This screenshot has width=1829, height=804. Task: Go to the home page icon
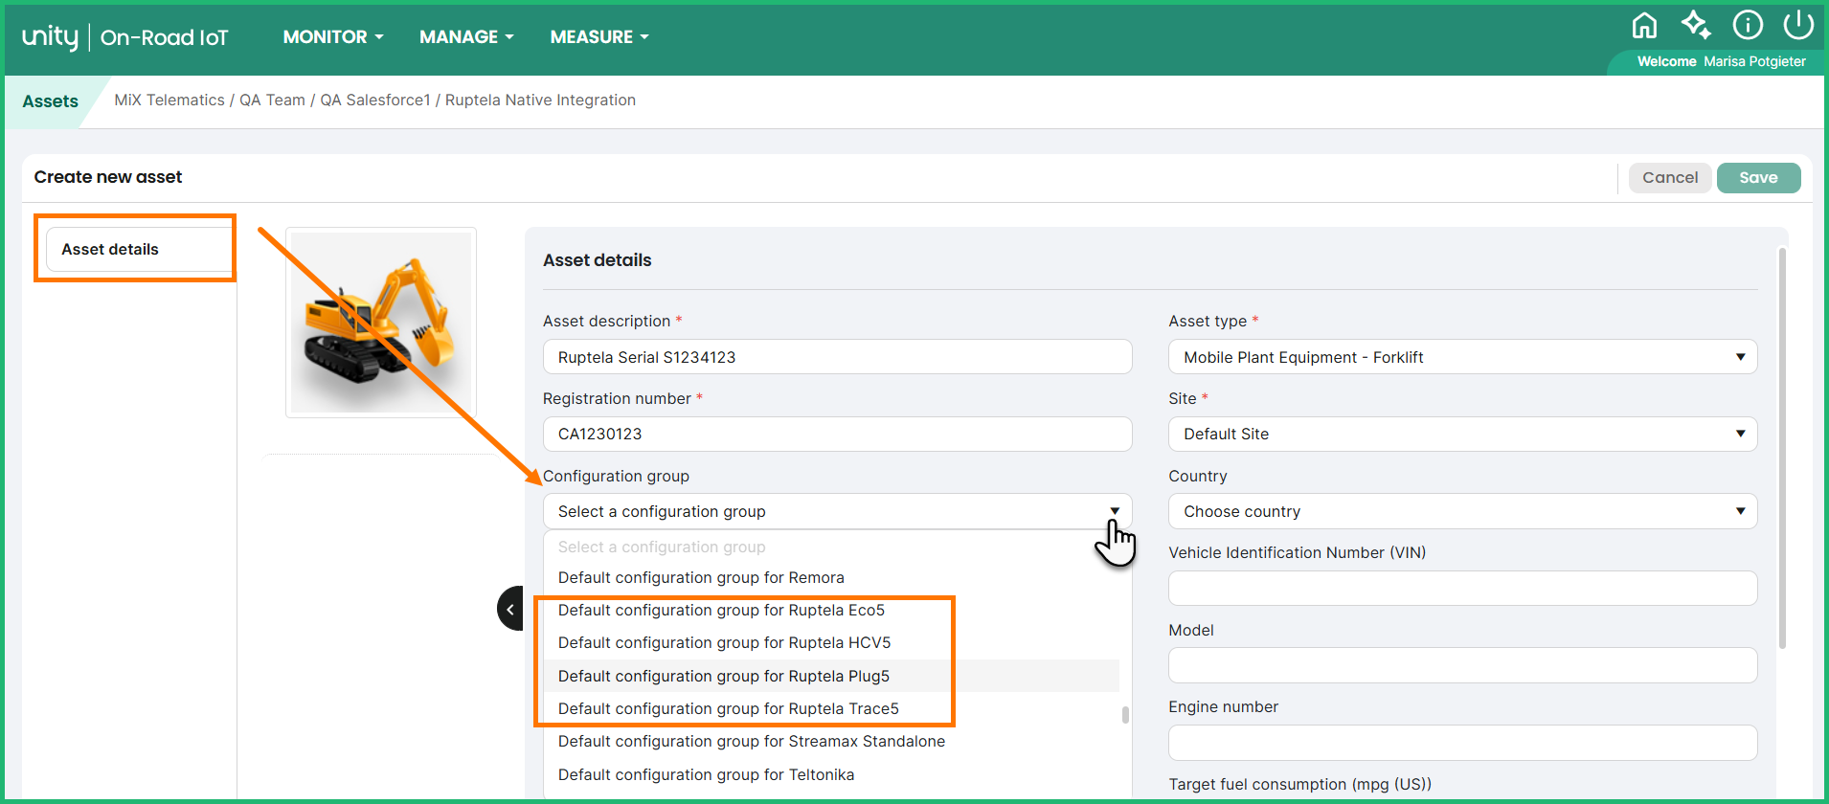(1644, 25)
